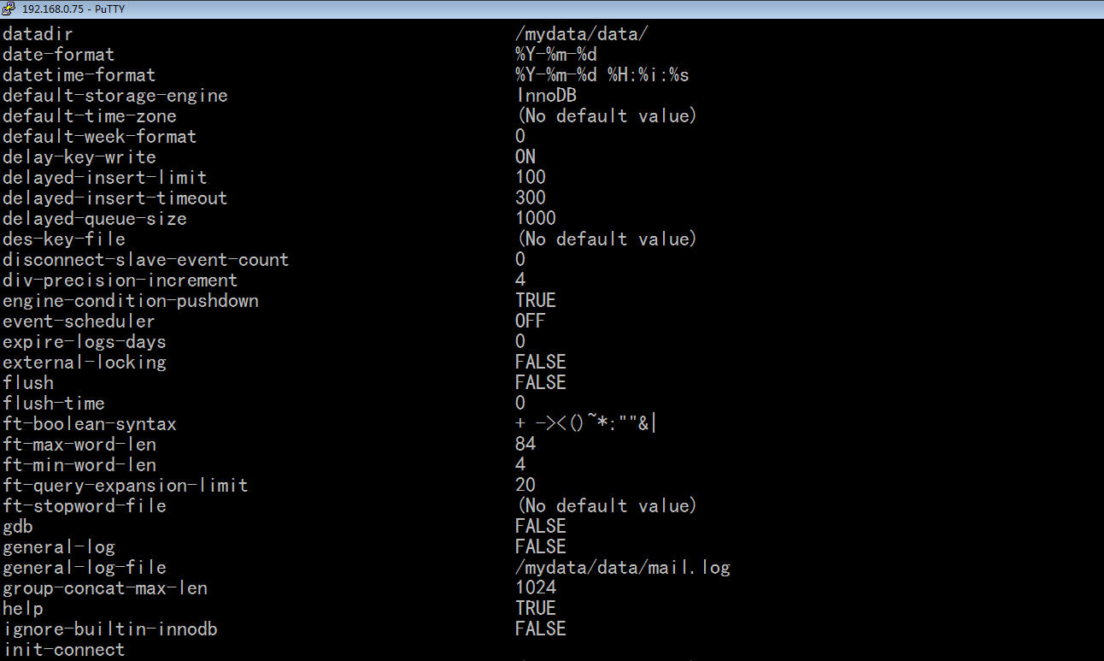
Task: Click the external-locking FALSE value
Action: point(541,363)
